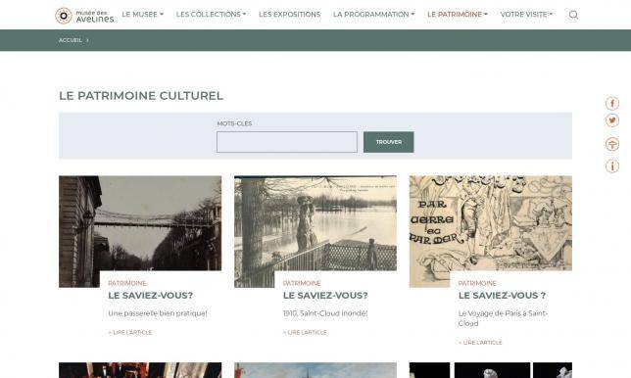
Task: Click Lire l'article under Voyage de Paris
Action: pos(480,343)
